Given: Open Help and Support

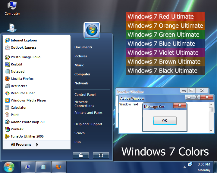Looking at the screenshot, I should pyautogui.click(x=88, y=124).
